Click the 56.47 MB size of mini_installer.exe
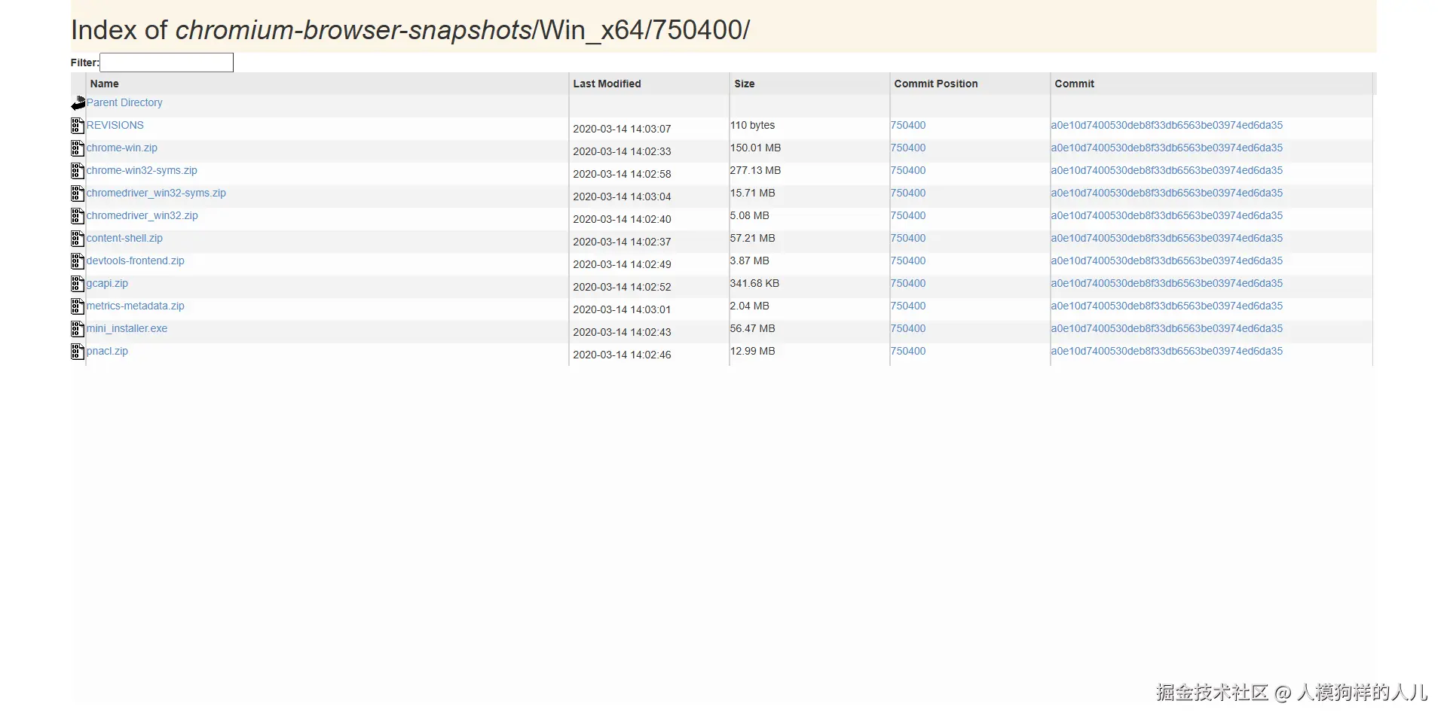Image resolution: width=1447 pixels, height=722 pixels. pos(752,328)
